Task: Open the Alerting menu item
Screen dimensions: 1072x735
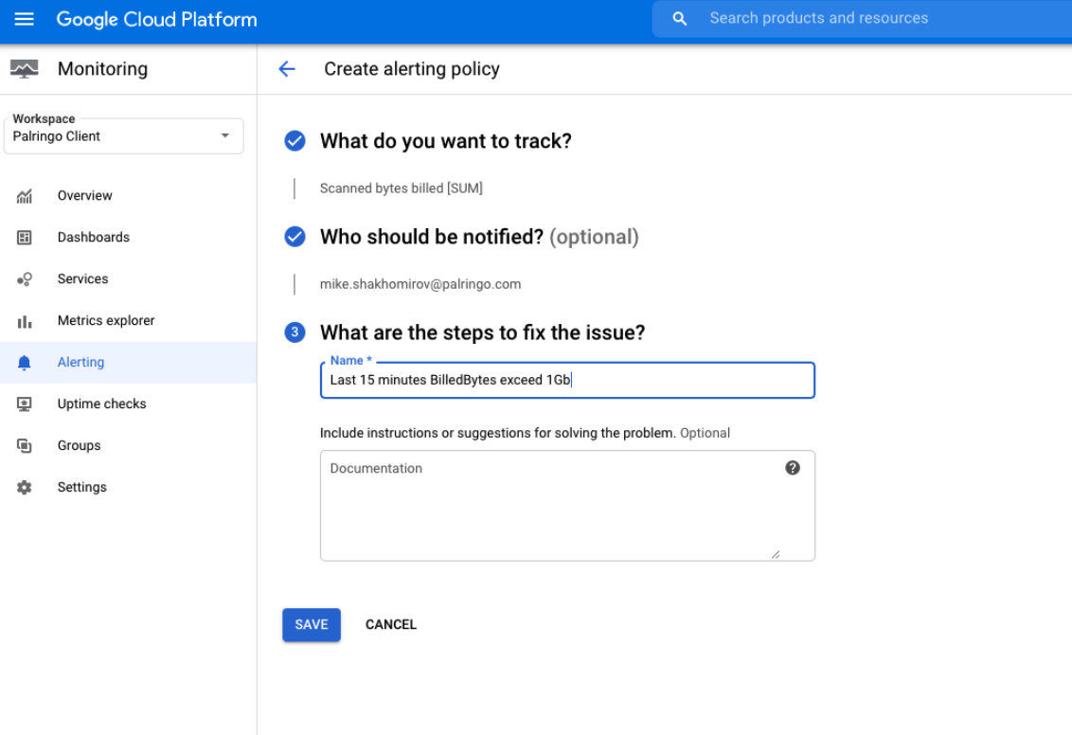Action: click(x=80, y=363)
